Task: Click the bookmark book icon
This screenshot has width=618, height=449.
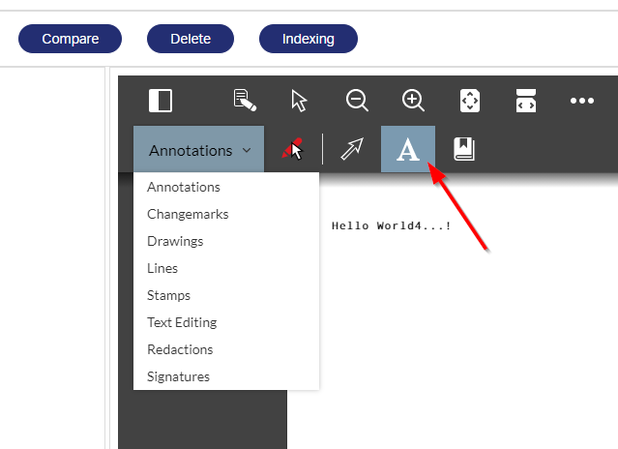Action: pyautogui.click(x=463, y=149)
